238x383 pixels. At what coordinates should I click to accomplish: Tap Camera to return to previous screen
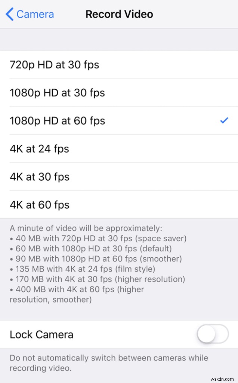click(x=34, y=14)
